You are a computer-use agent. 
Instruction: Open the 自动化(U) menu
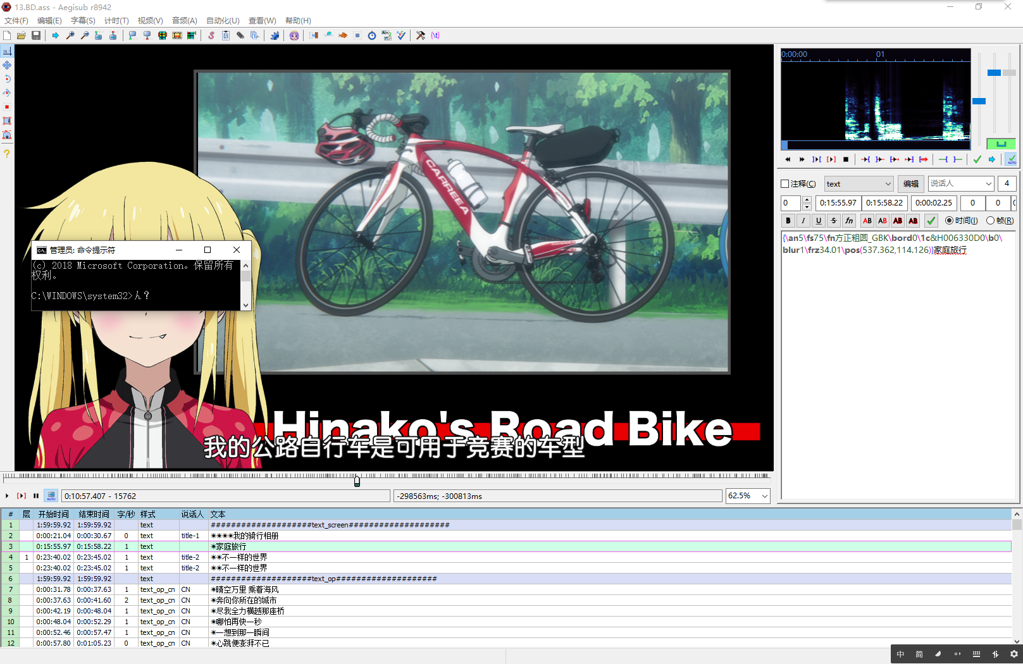click(223, 21)
